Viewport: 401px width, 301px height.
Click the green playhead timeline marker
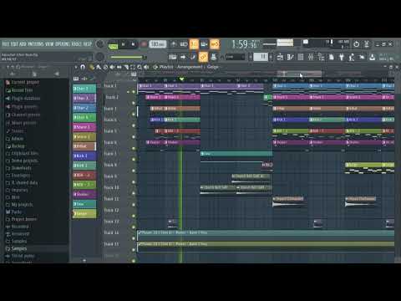181,79
